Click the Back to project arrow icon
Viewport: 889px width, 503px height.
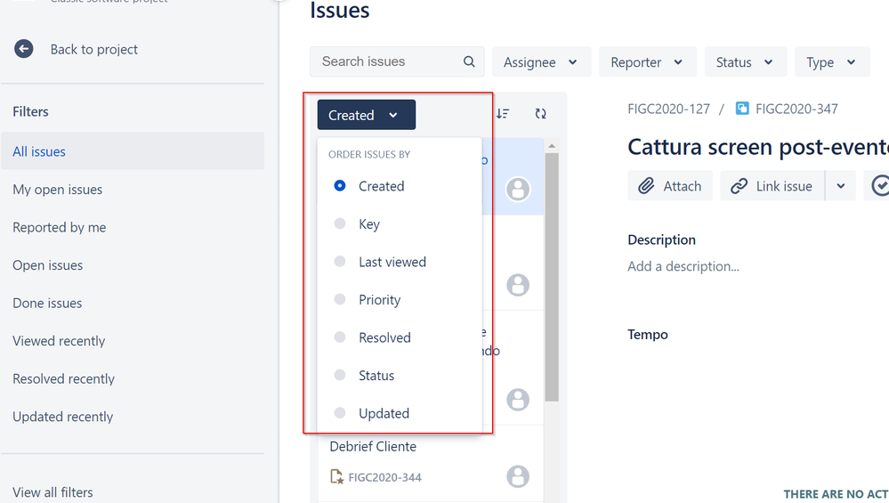point(24,49)
